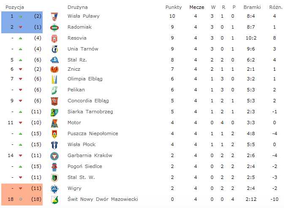The image size is (284, 208).
Task: Click the Znicz club crest
Action: click(x=54, y=69)
